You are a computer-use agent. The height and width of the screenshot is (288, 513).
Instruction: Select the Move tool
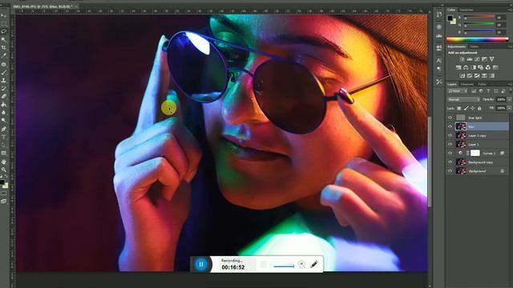(3, 15)
